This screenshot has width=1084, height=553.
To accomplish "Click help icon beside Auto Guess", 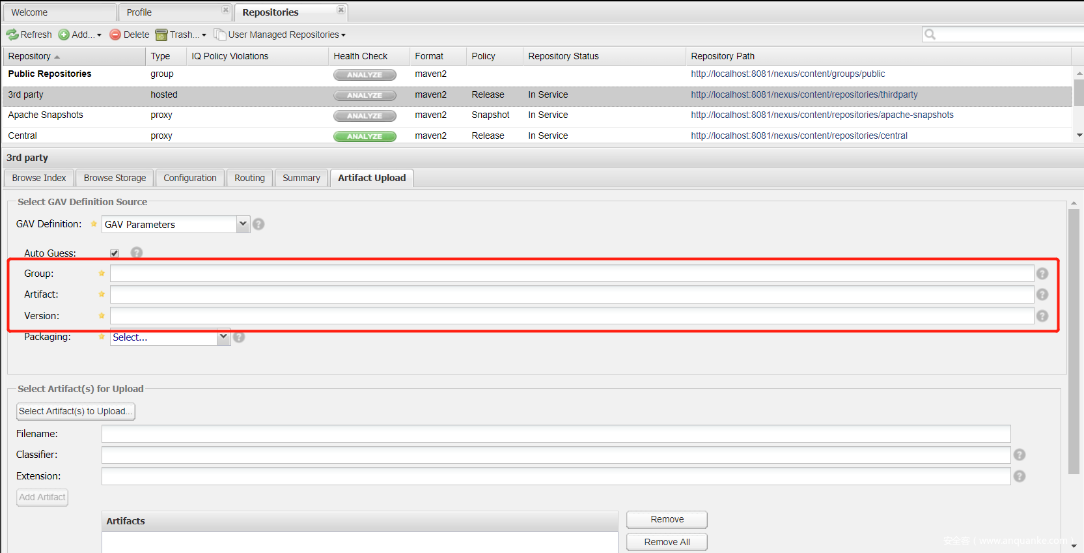I will coord(137,253).
